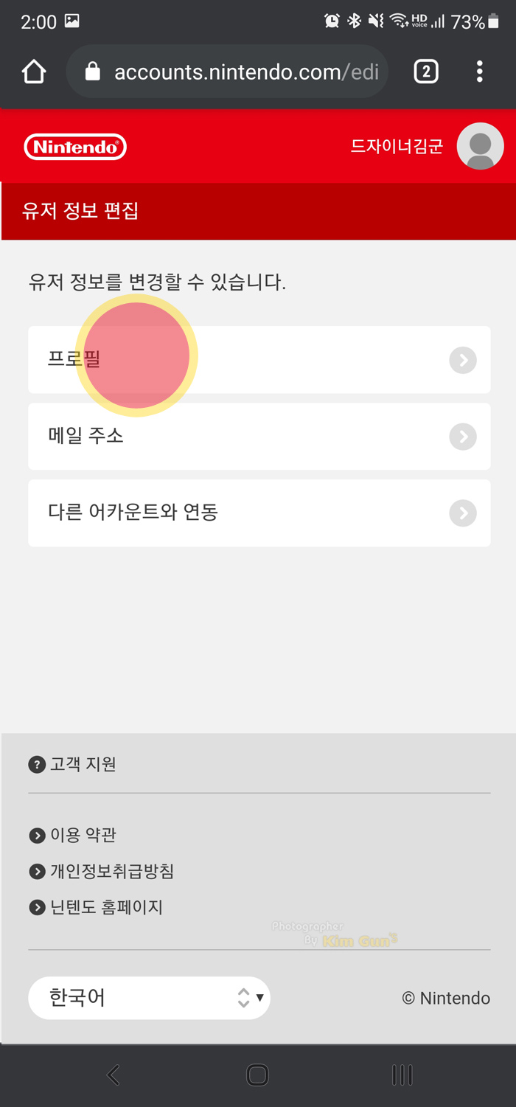Open the user avatar profile picture

coord(480,146)
